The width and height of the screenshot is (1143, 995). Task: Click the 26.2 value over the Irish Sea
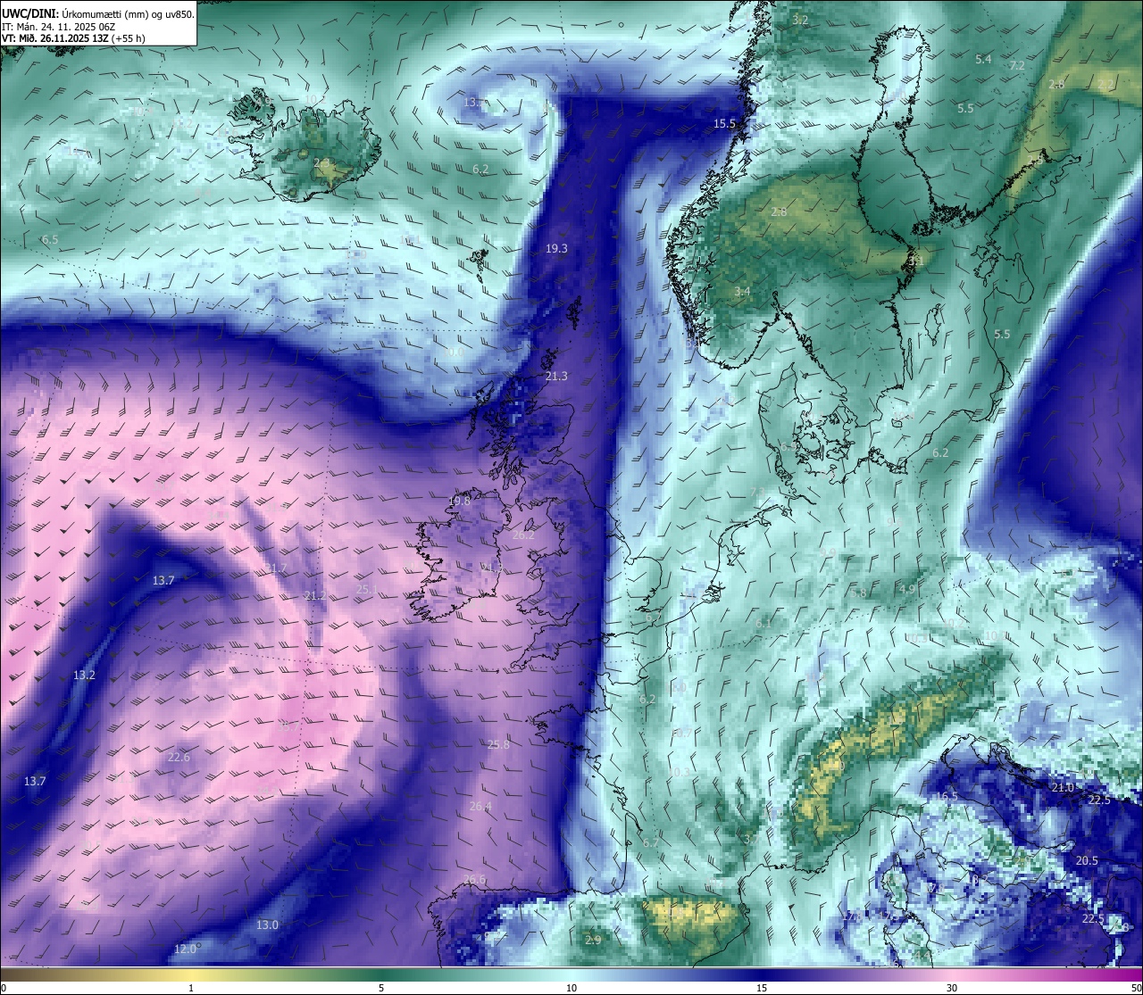(523, 535)
